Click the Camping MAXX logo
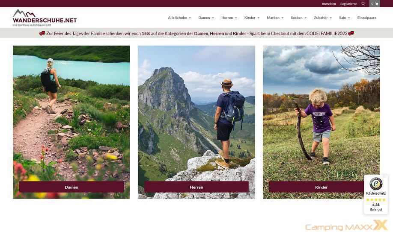The image size is (393, 237). pos(346,225)
